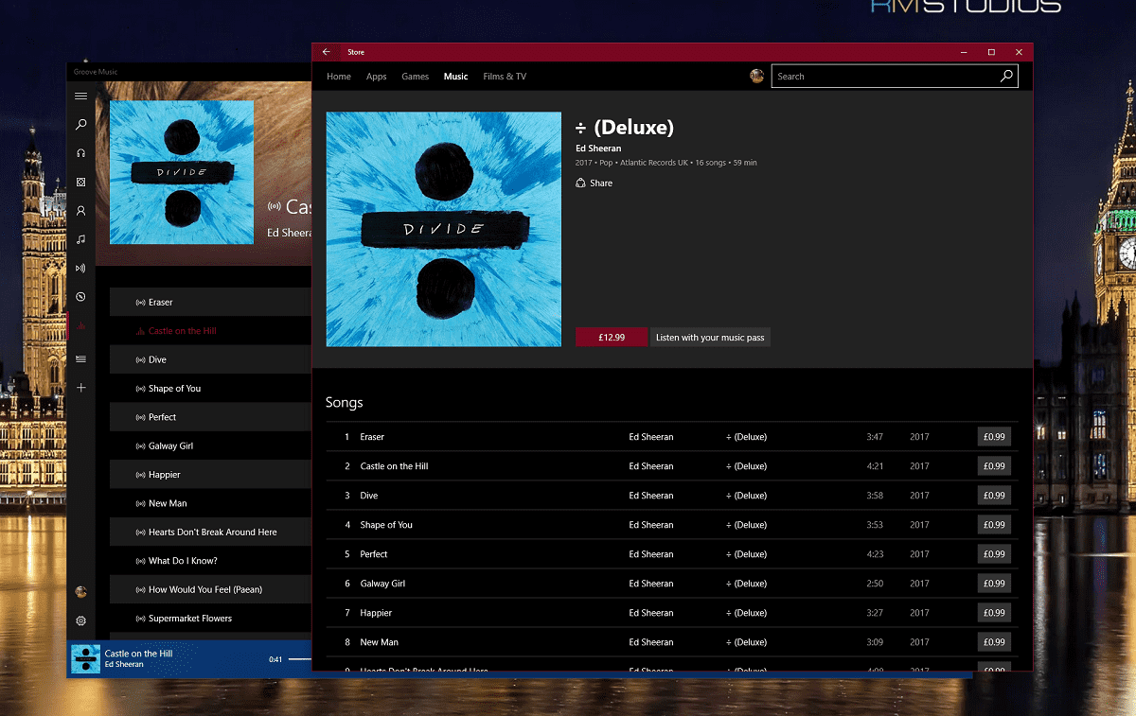Image resolution: width=1136 pixels, height=716 pixels.
Task: Click Listen with your music pass
Action: (x=710, y=338)
